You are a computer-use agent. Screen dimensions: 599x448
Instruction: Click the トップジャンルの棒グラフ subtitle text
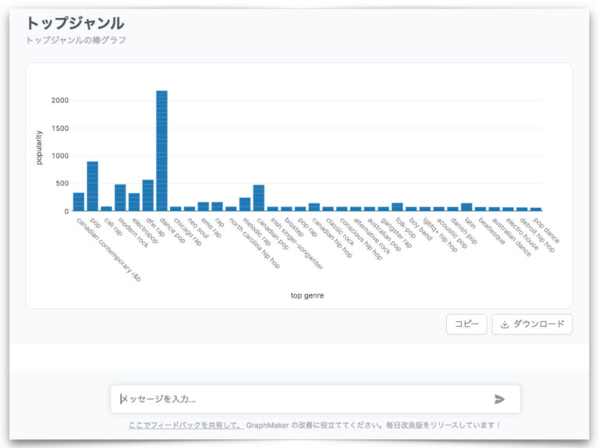tap(76, 40)
